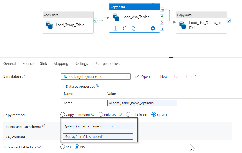Click the skipped-output curved arrow on Load_dsa_Tables

(162, 10)
